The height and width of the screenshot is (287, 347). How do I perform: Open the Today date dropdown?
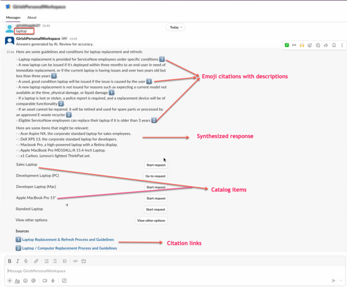point(176,27)
